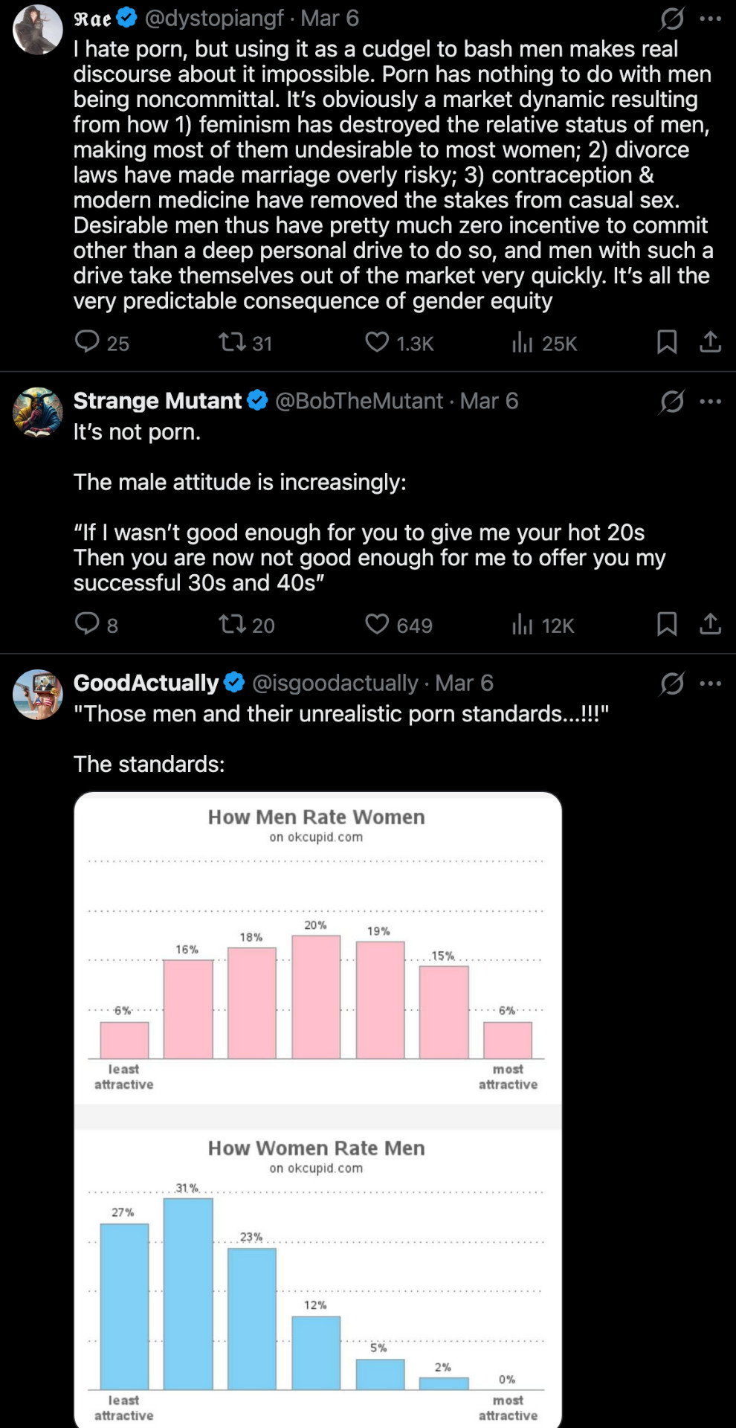Viewport: 736px width, 1428px height.
Task: Open Grok icon on GoodActually's post
Action: click(x=671, y=684)
